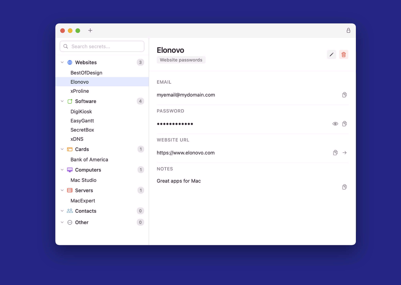Select the Elonovo entry in sidebar
401x285 pixels.
[102, 82]
